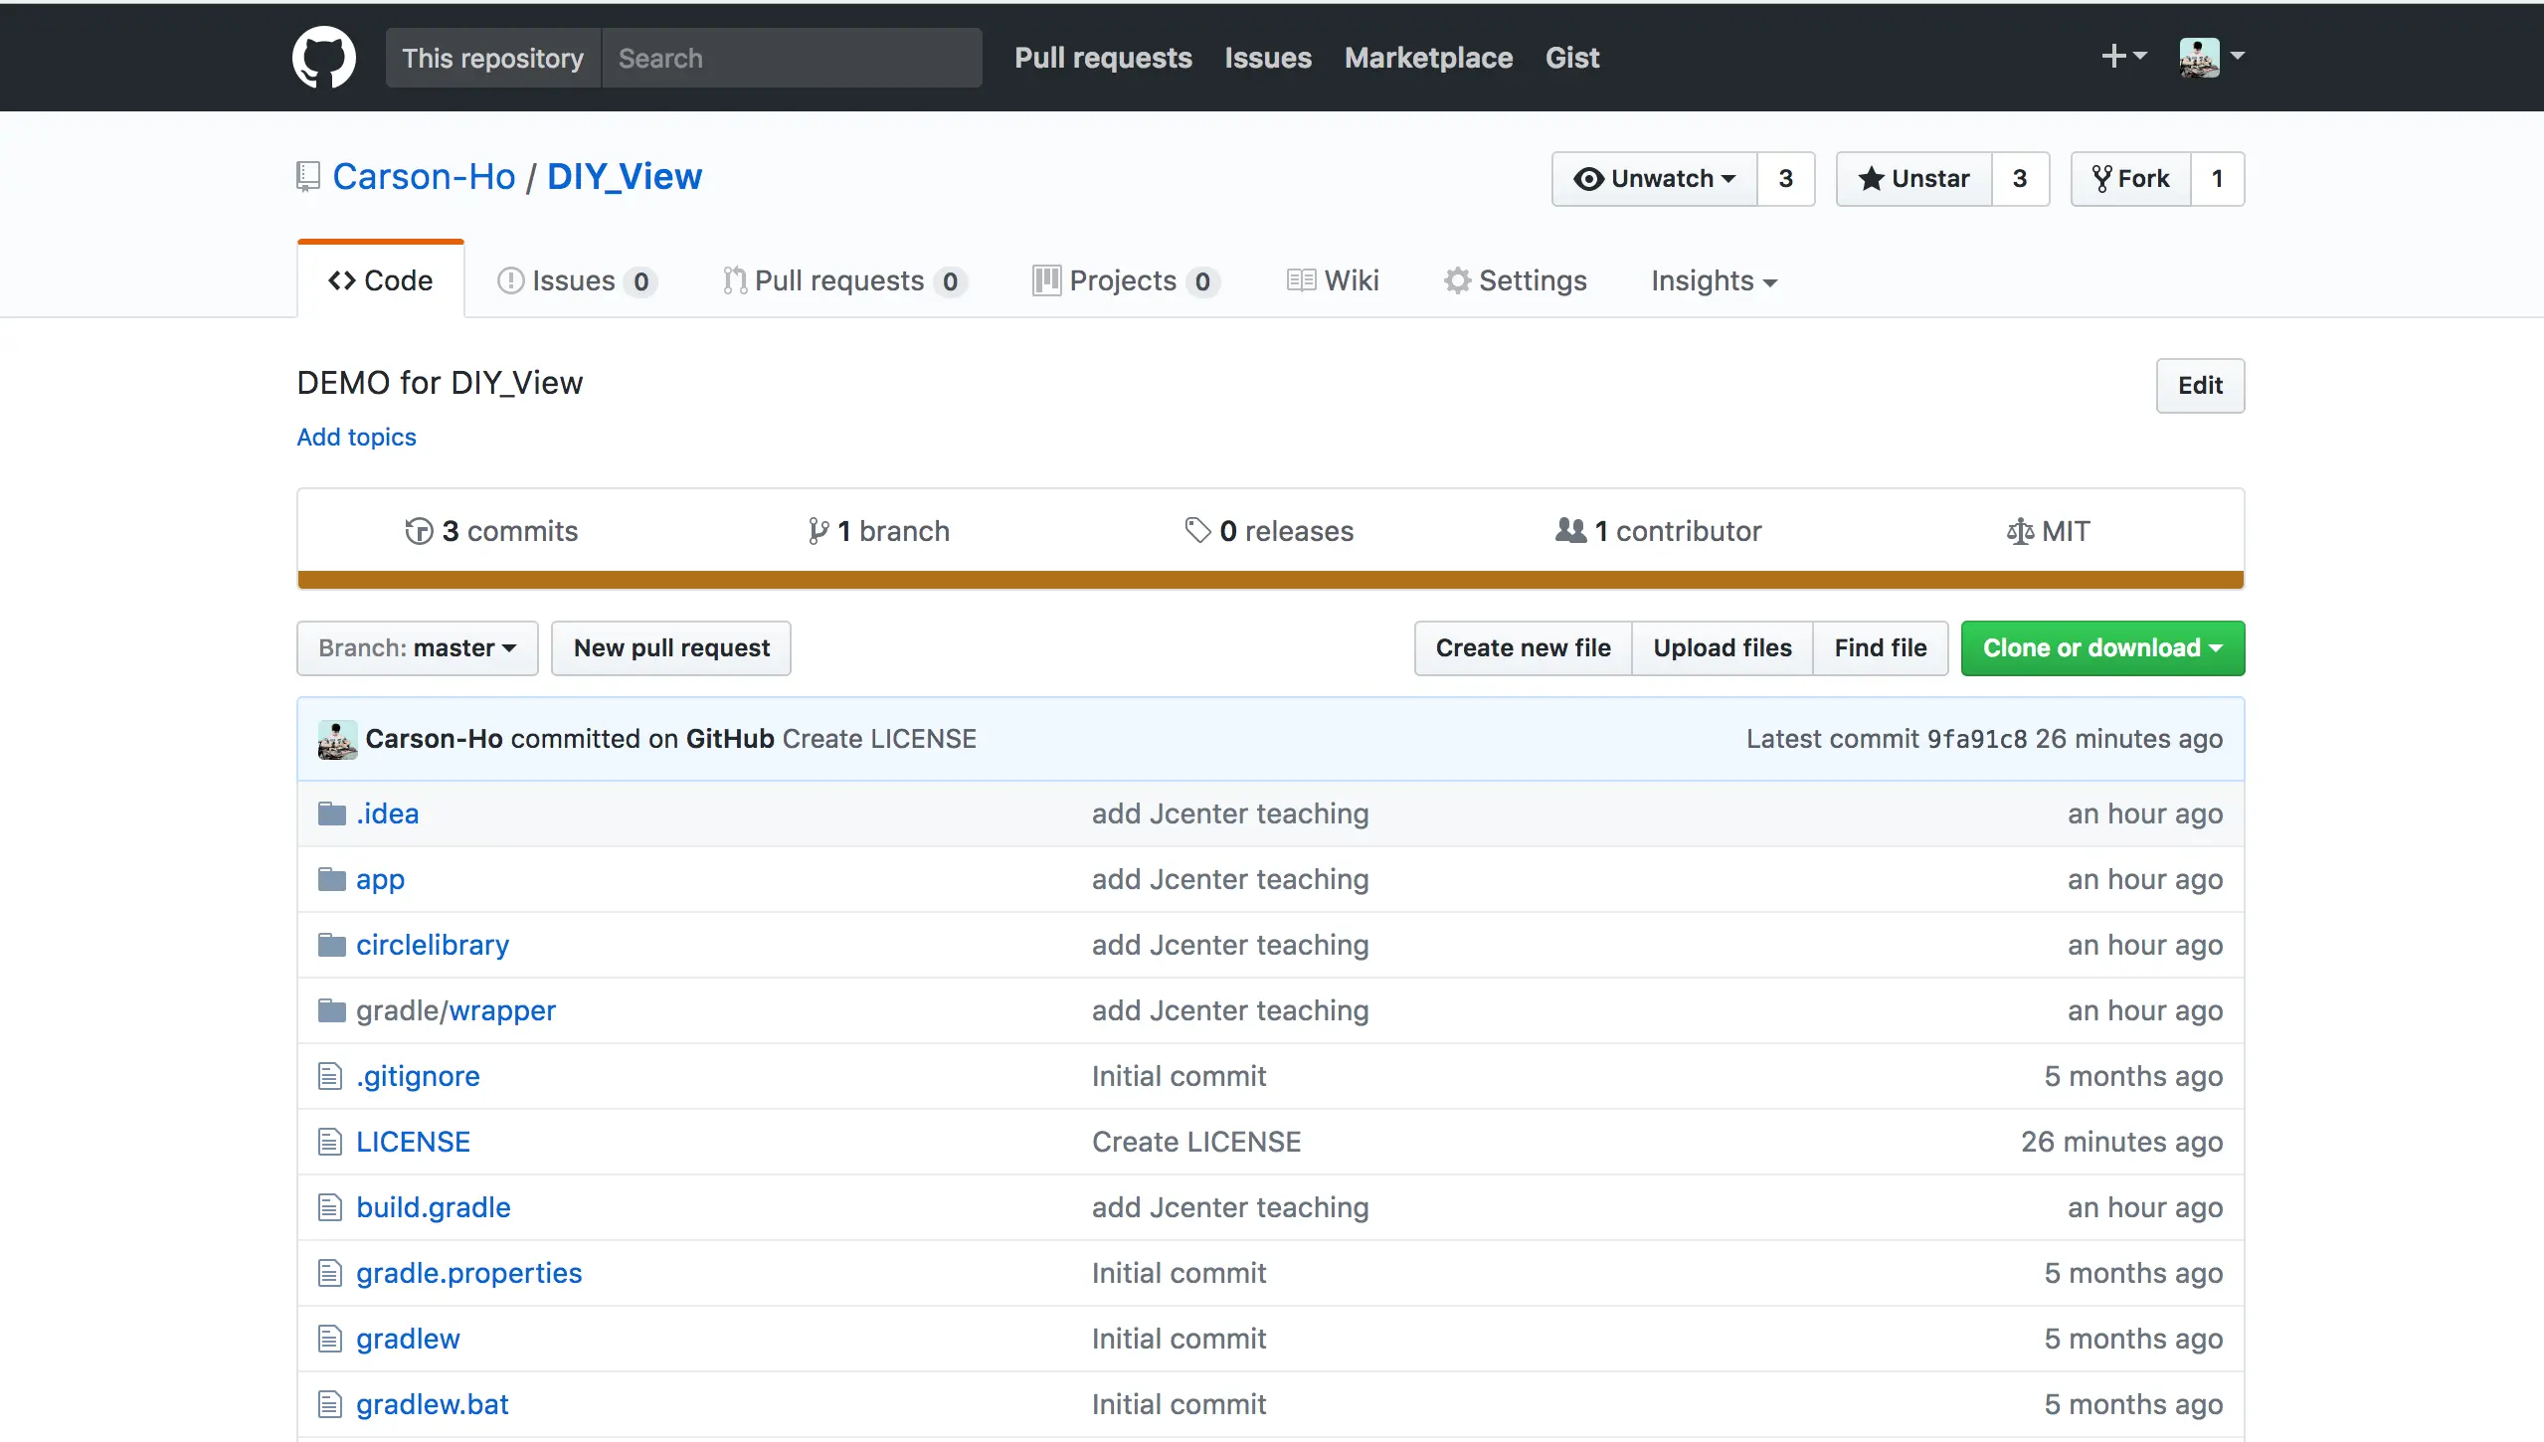Click the MIT license link
The height and width of the screenshot is (1442, 2544).
(x=2049, y=531)
